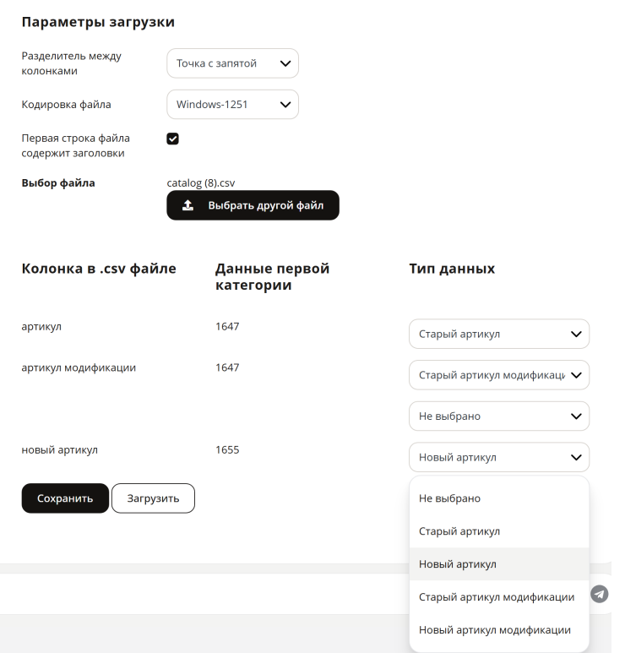Open the Windows-1251 encoding dropdown

(x=233, y=105)
